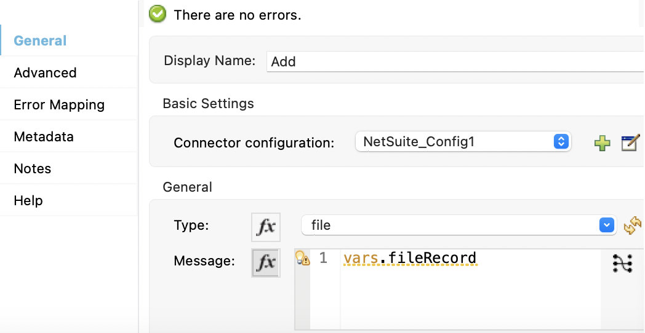Toggle the fx expression button for Type
This screenshot has height=333, width=645.
point(266,226)
